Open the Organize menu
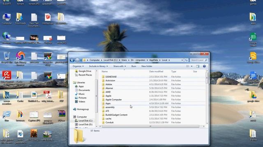The width and height of the screenshot is (263, 147). 78,66
